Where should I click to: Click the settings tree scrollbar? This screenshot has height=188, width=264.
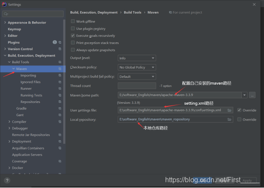(x=64, y=82)
